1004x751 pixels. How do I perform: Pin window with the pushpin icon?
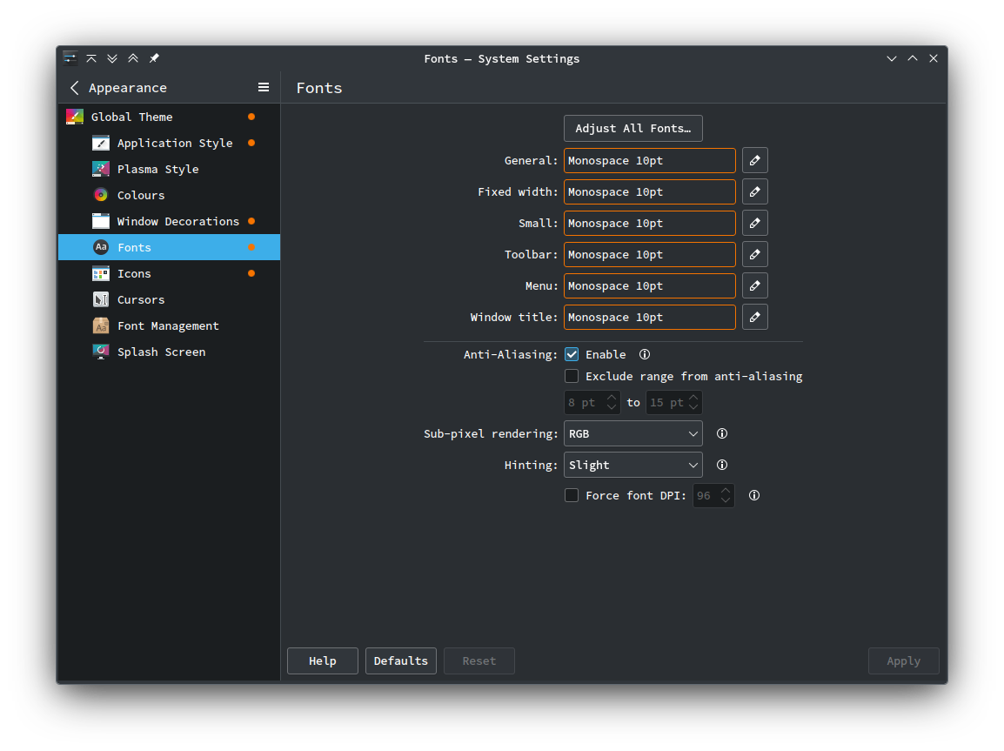pos(154,58)
